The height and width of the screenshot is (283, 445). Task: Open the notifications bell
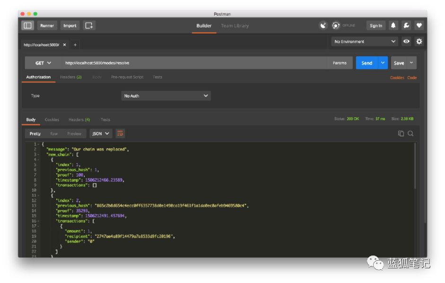[x=393, y=26]
